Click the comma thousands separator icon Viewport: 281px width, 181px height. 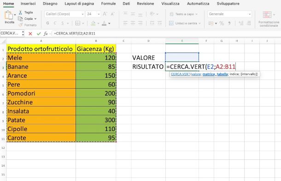click(x=229, y=23)
